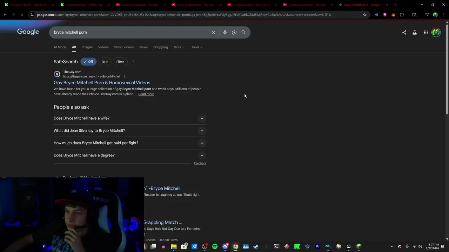
Task: Open Premiere Pro from the taskbar
Action: [x=318, y=246]
